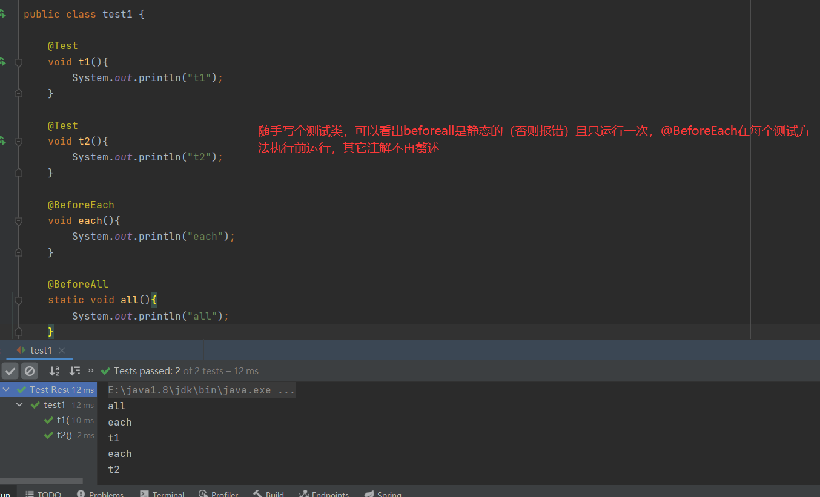Screen dimensions: 820x497
Task: Fold the static all() method body
Action: coord(18,300)
